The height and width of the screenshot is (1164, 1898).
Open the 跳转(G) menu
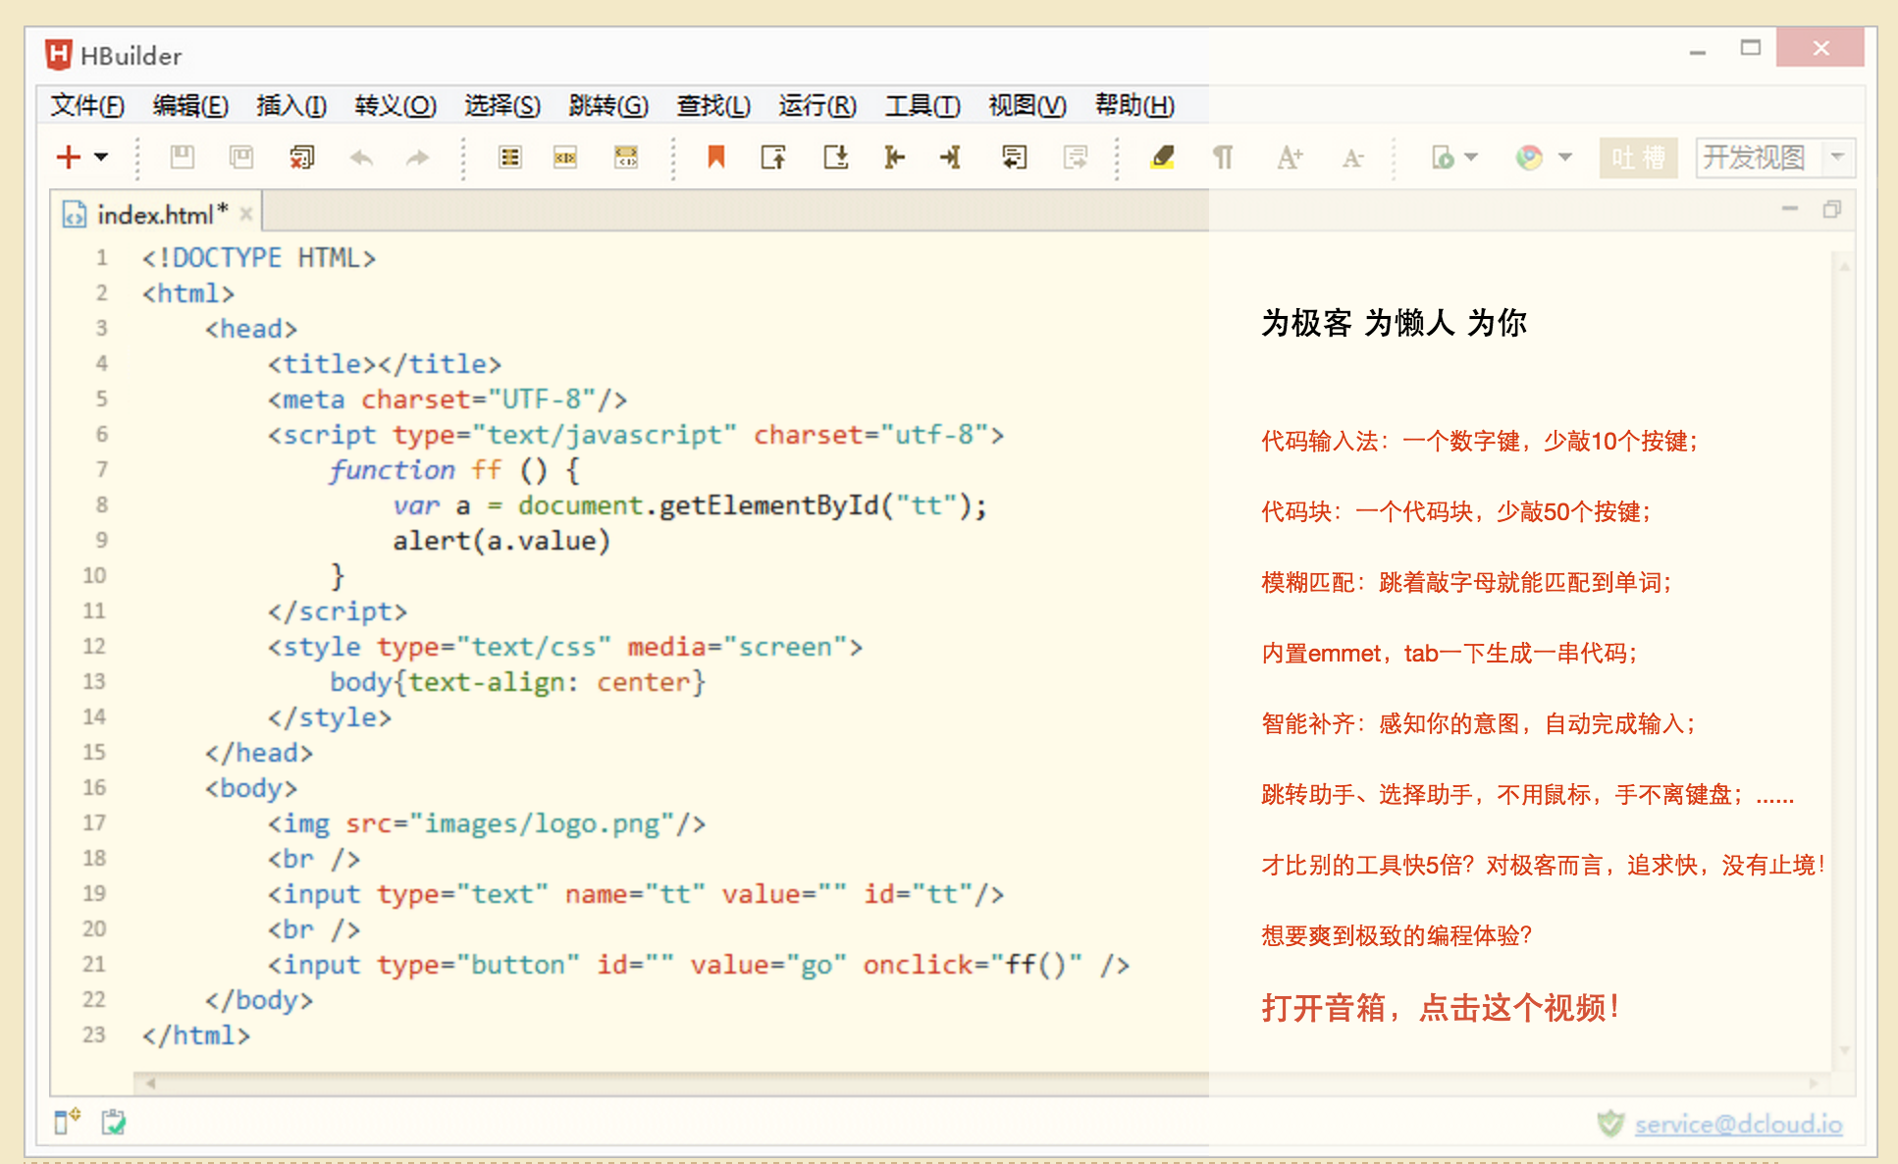608,105
